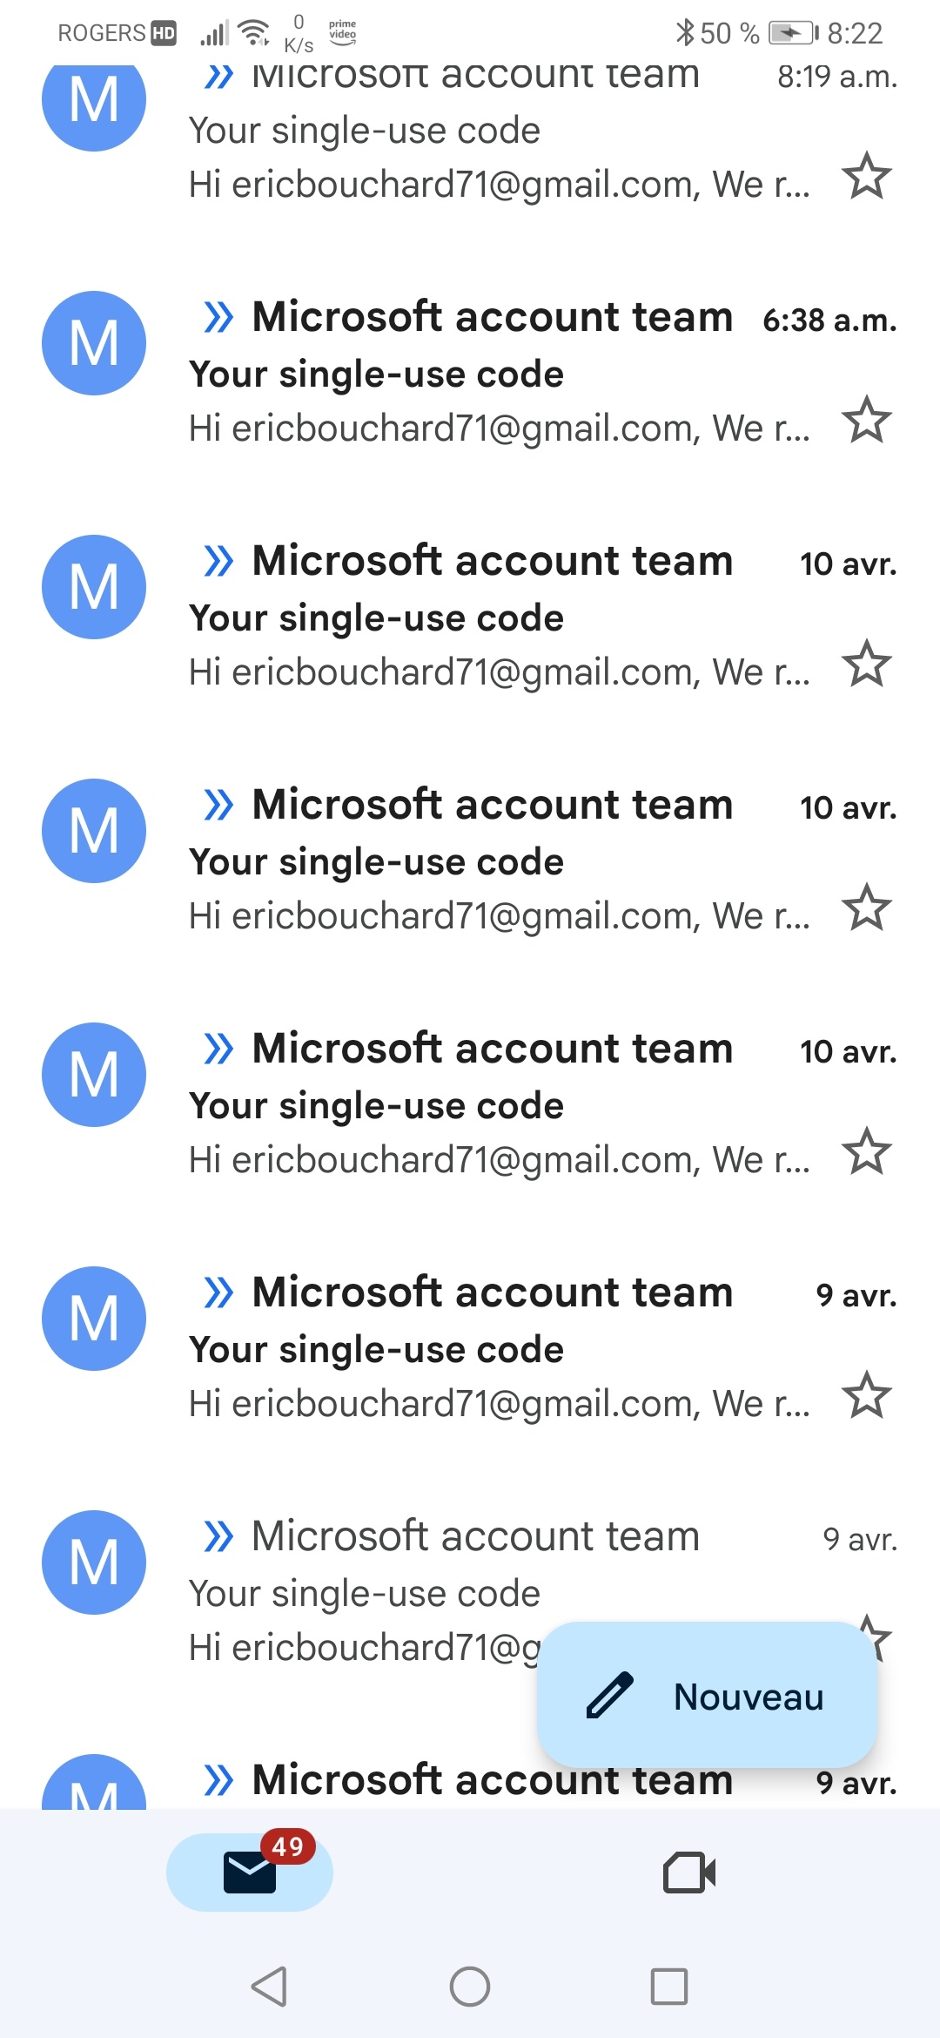Star the unread 9 avr. single-use code email

pyautogui.click(x=867, y=1395)
